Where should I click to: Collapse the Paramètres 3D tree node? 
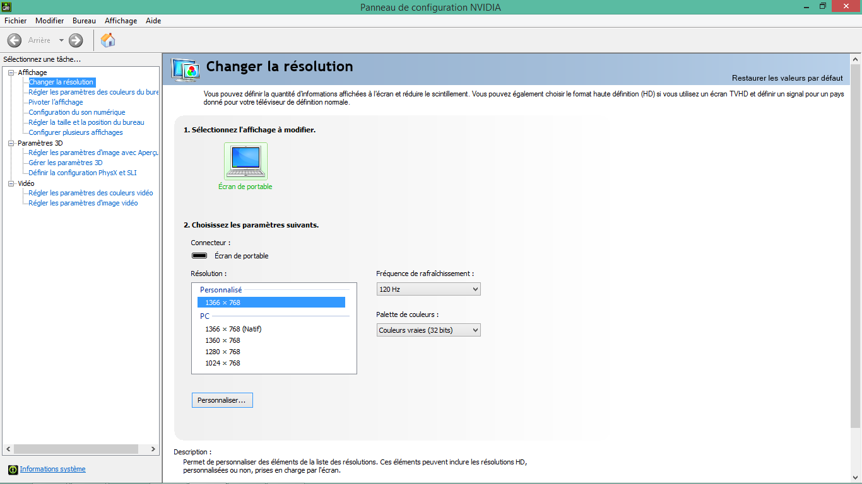click(x=11, y=143)
